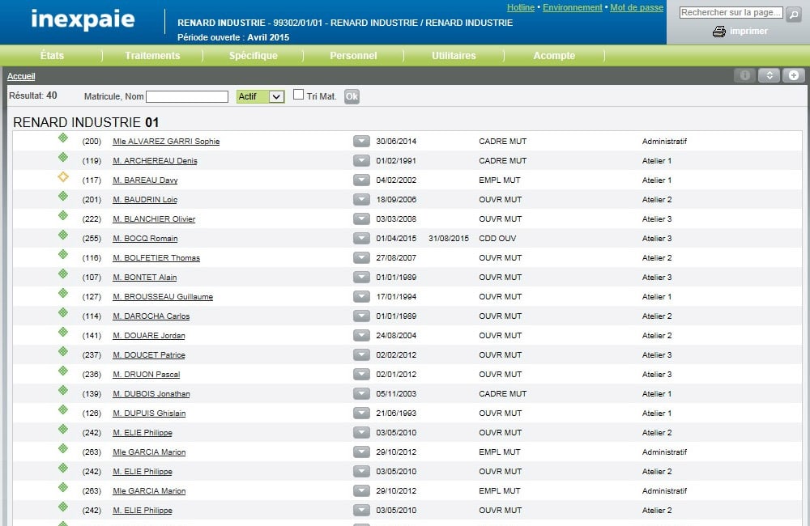Expand row arrow for ALVAREZ GARRI Sophie
The height and width of the screenshot is (526, 810).
(x=361, y=141)
